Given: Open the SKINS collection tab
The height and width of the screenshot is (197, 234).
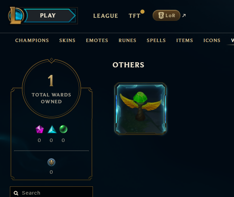Looking at the screenshot, I should [x=67, y=40].
